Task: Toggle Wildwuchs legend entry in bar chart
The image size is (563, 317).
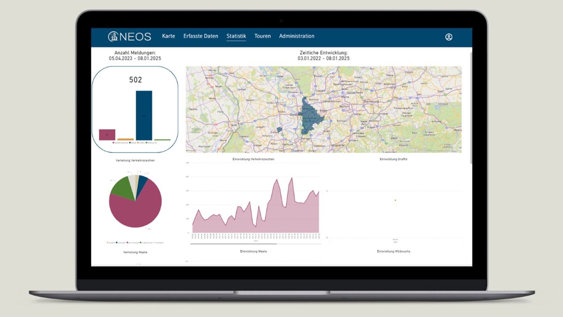Action: coord(151,143)
